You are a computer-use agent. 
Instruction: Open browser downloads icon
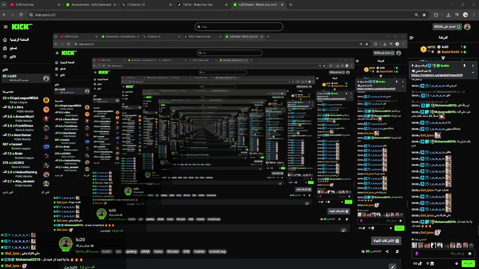[x=448, y=15]
